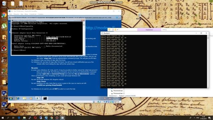
Task: Close the BlueSploit console window
Action: (x=206, y=33)
